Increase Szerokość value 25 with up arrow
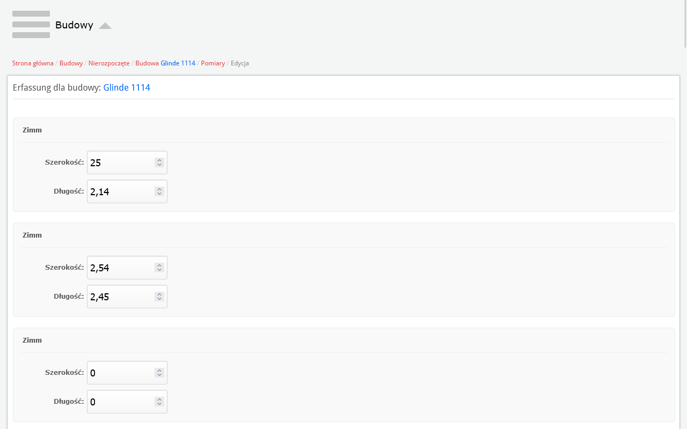Viewport: 687px width, 429px height. pyautogui.click(x=159, y=160)
